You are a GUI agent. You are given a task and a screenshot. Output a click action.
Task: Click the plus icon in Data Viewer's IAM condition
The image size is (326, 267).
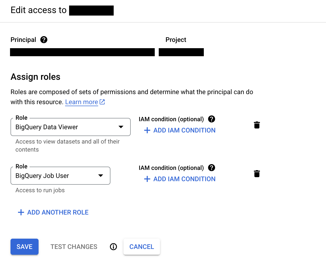coord(147,130)
